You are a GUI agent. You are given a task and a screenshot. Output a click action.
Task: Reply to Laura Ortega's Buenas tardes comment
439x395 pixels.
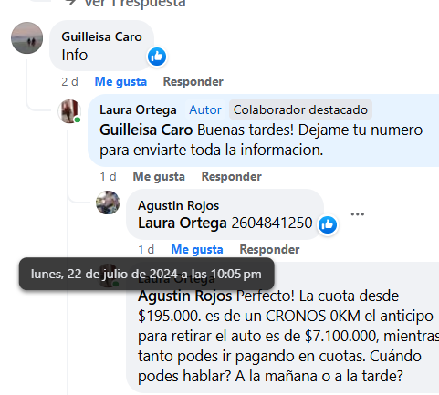[x=232, y=176]
